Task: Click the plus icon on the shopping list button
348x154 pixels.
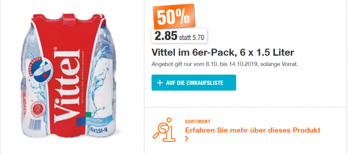Action: click(x=160, y=83)
